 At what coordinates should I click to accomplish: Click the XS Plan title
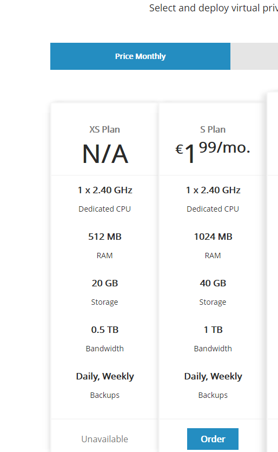point(104,129)
